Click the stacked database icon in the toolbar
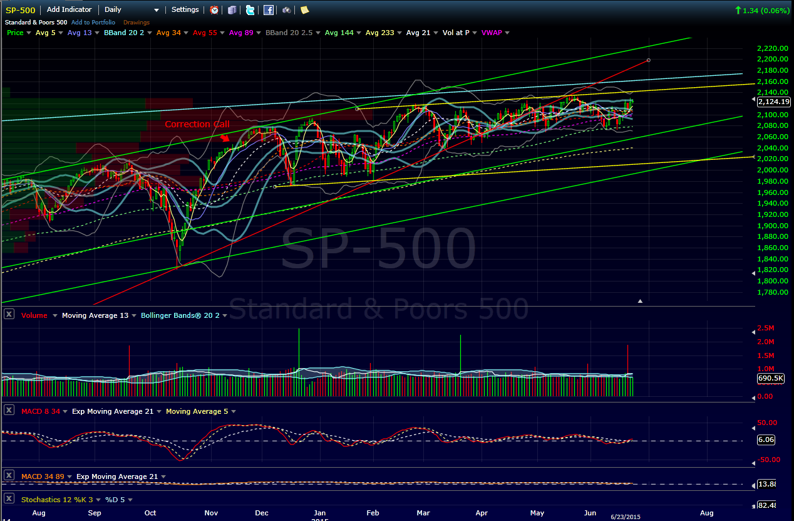Image resolution: width=794 pixels, height=521 pixels. pyautogui.click(x=232, y=10)
